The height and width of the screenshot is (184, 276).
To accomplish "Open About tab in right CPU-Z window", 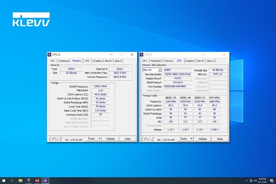I will point(210,61).
